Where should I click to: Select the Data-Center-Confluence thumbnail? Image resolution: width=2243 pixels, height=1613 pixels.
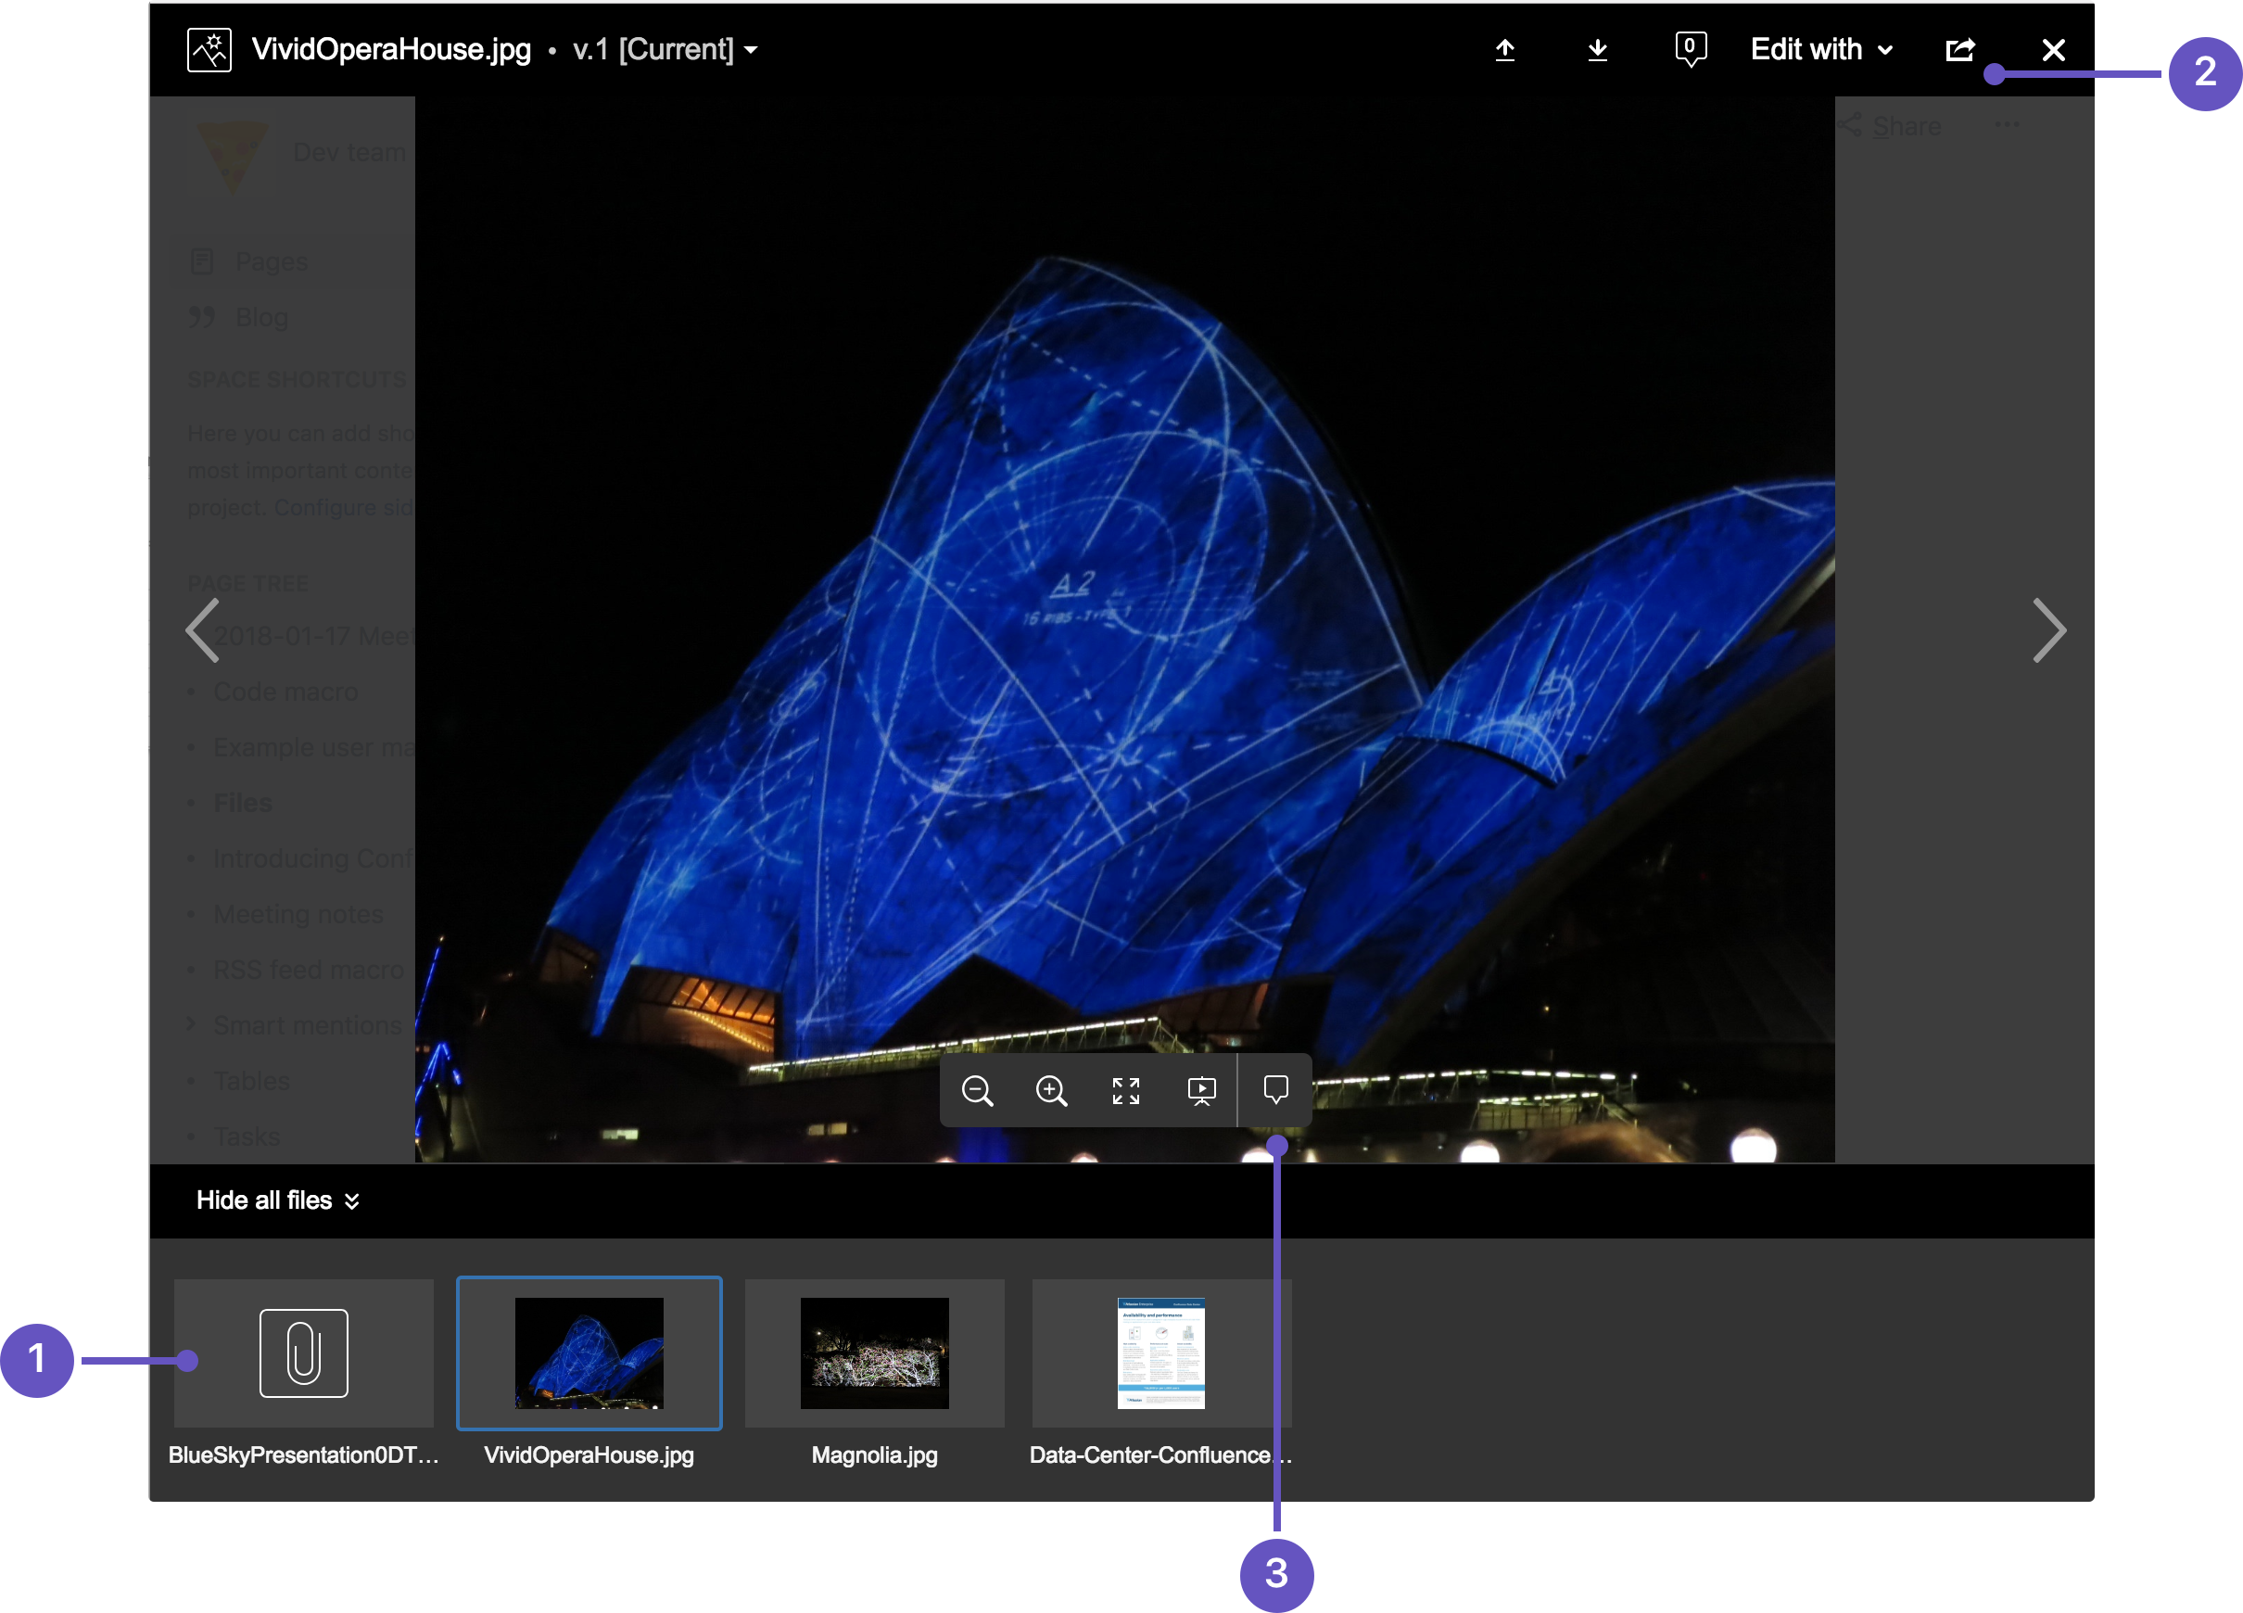pyautogui.click(x=1161, y=1353)
